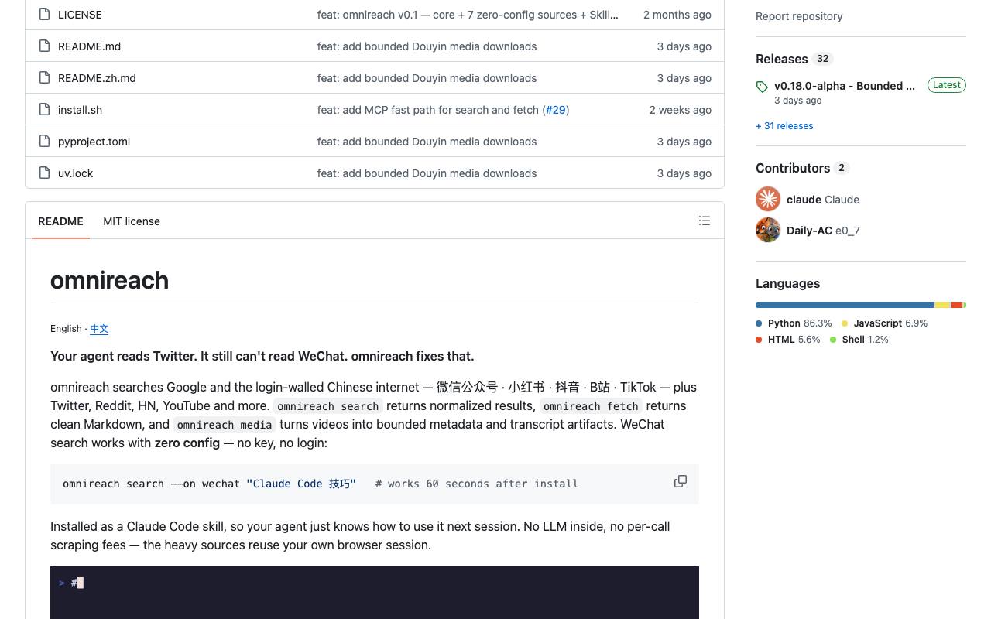Click the claude contributor avatar
The image size is (991, 619).
(x=768, y=199)
